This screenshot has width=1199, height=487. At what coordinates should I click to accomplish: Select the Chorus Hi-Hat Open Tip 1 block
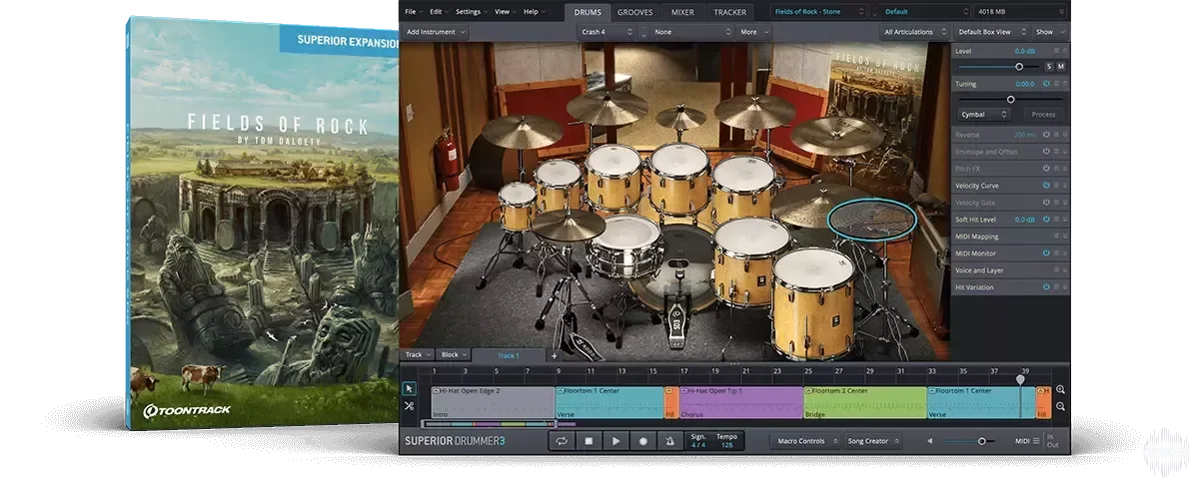(741, 402)
